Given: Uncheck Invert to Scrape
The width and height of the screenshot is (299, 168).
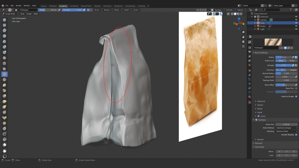Looking at the screenshot, I should coord(296,96).
